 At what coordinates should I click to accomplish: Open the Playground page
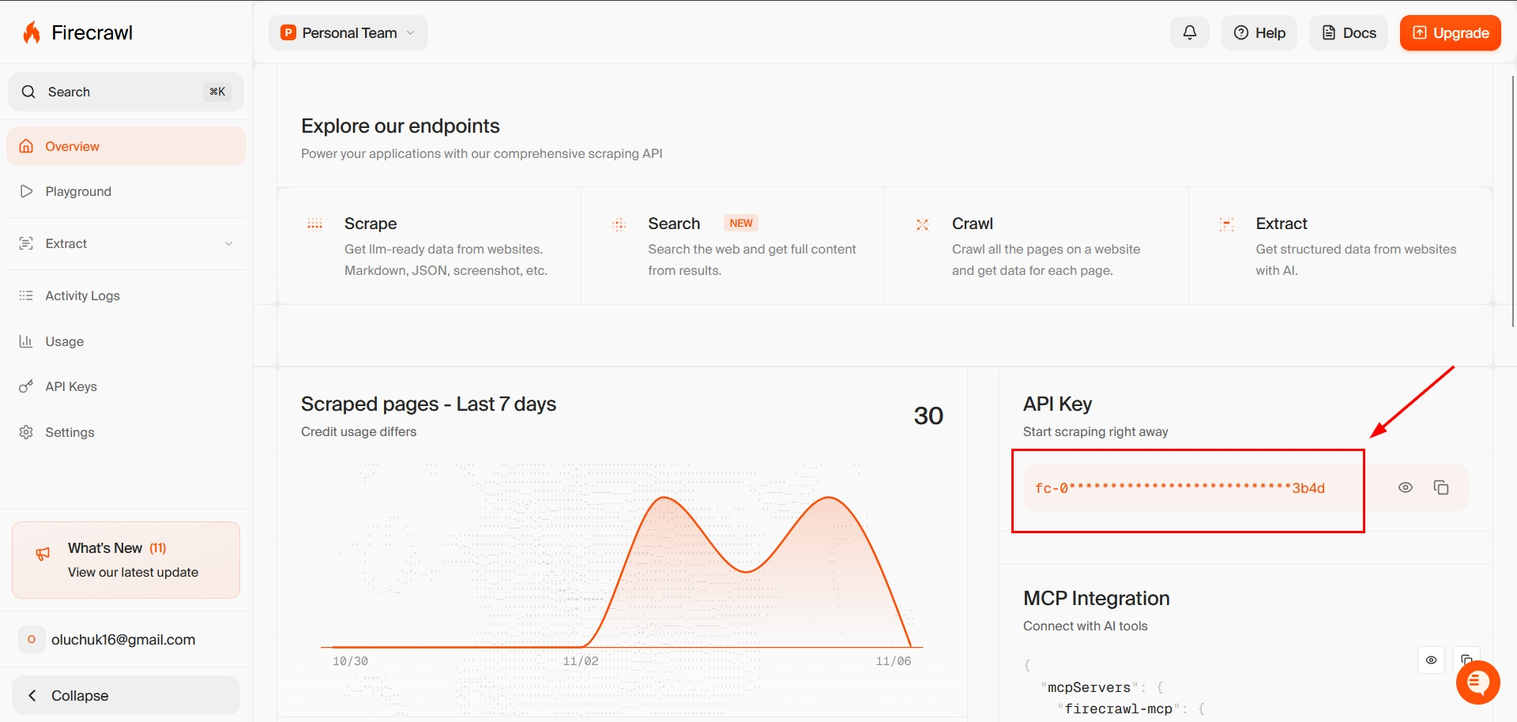pyautogui.click(x=126, y=191)
